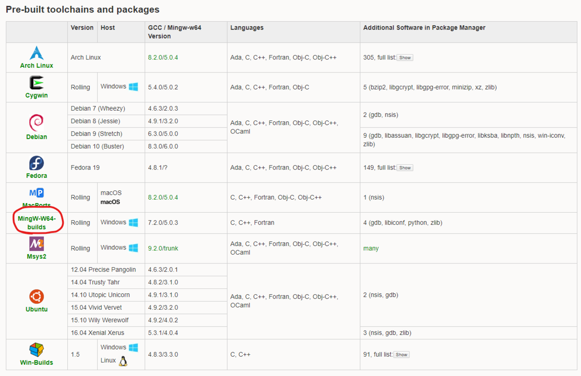Click bold macOS host text in MacPorts row

pyautogui.click(x=110, y=202)
